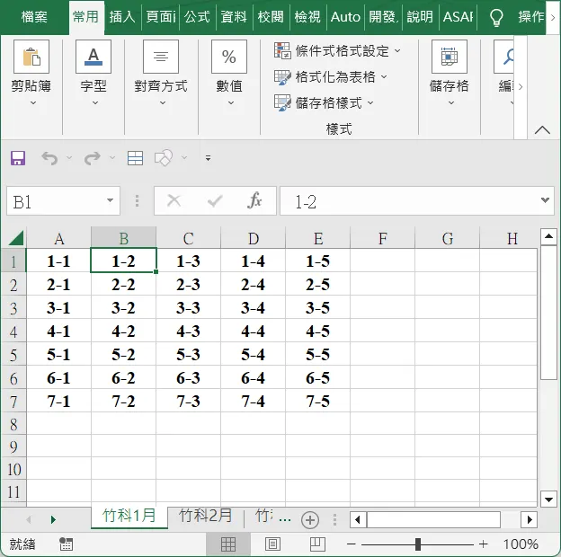Image resolution: width=561 pixels, height=557 pixels.
Task: Select cell containing 3-3
Action: click(189, 308)
